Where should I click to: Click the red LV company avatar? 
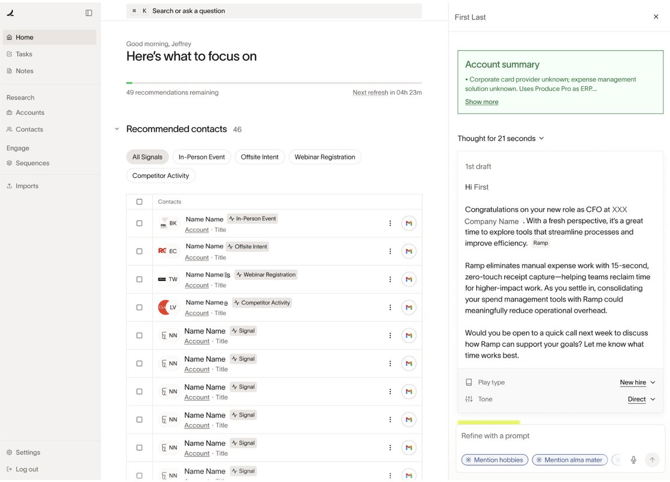tap(165, 307)
